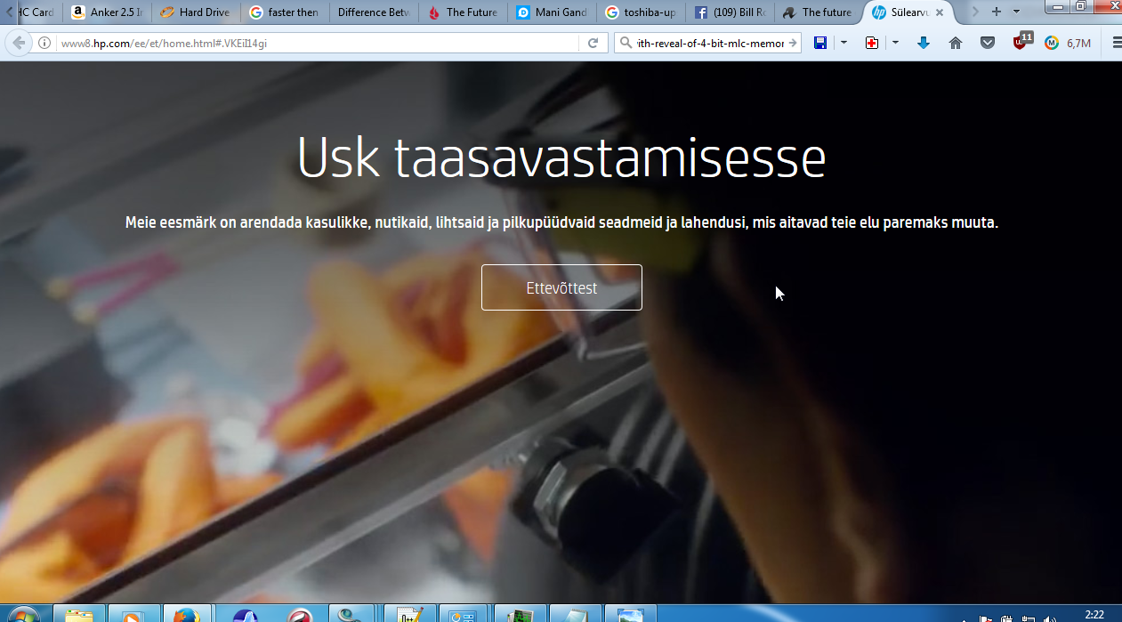Click the blue floppy disk save icon
The image size is (1122, 622).
820,43
